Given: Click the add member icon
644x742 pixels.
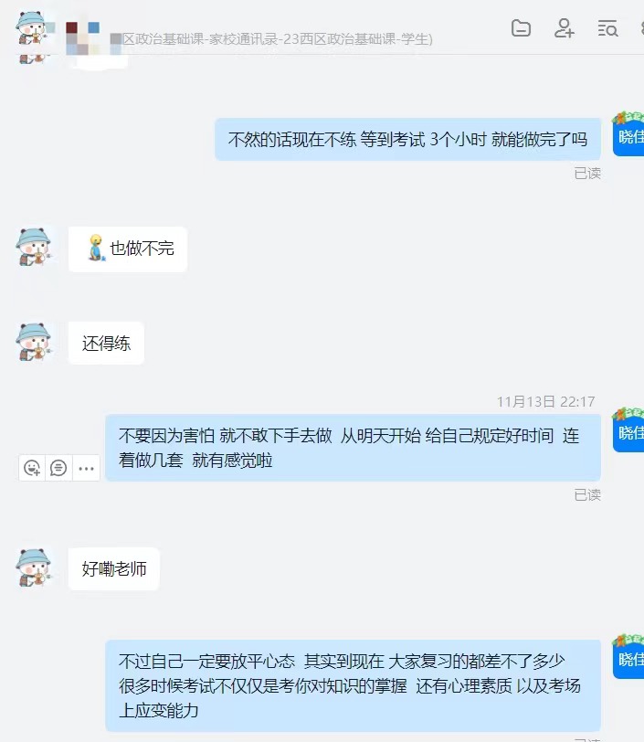Looking at the screenshot, I should tap(564, 28).
